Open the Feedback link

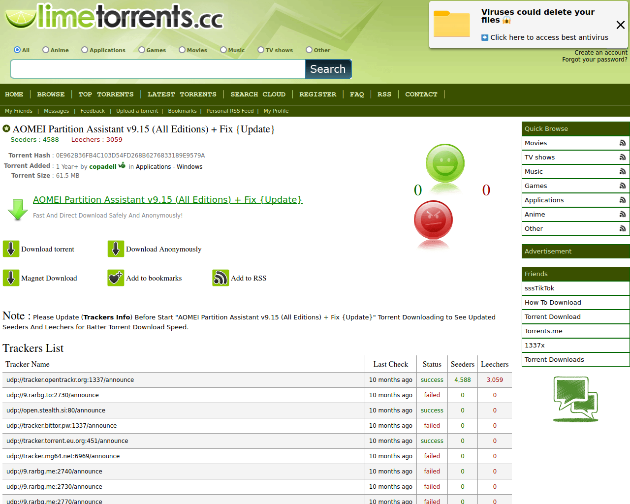click(93, 111)
